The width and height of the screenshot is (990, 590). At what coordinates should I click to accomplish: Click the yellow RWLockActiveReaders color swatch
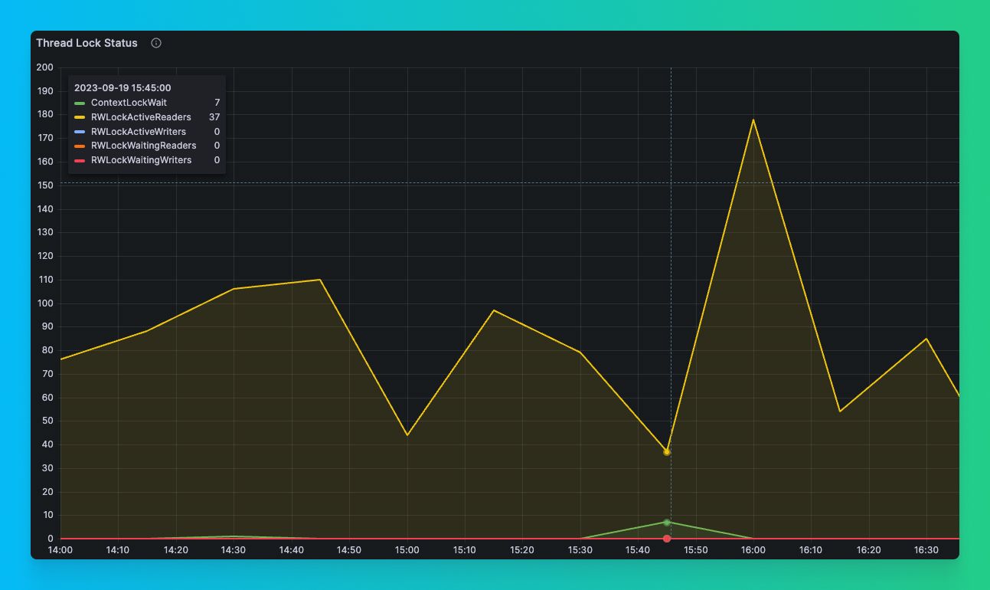point(80,117)
